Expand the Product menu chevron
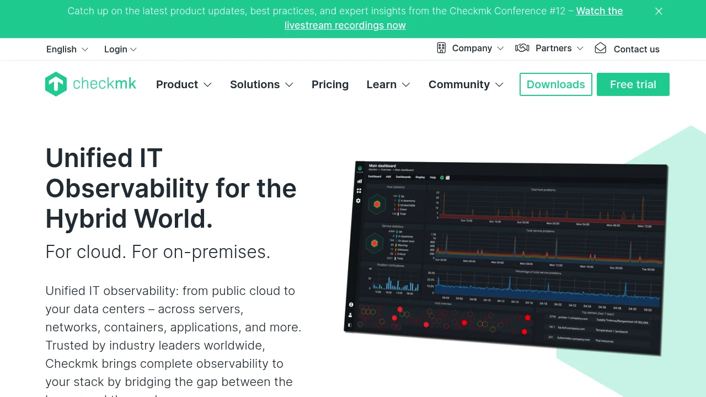 tap(207, 85)
